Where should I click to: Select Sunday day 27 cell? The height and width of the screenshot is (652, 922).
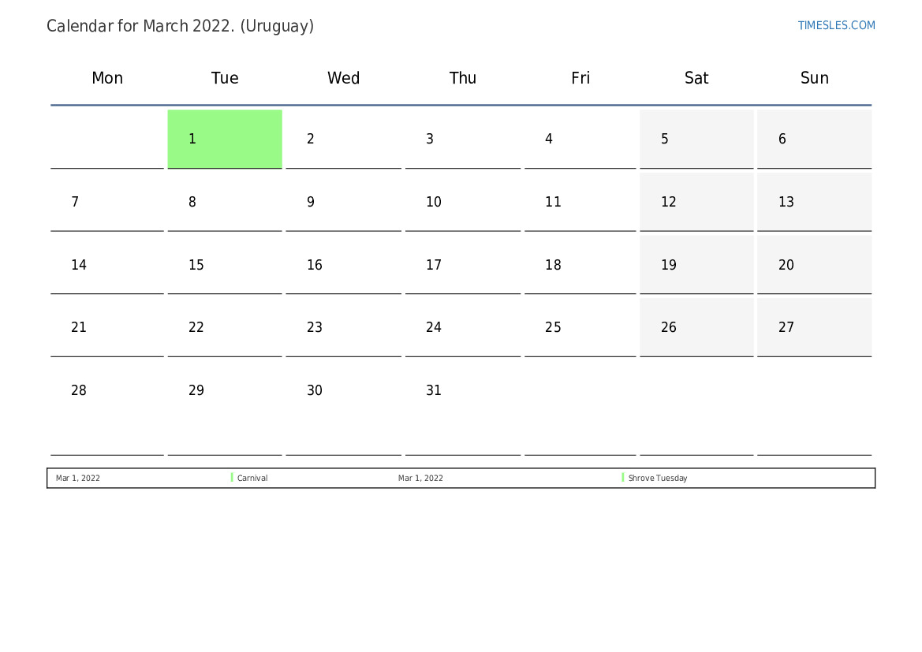point(815,327)
